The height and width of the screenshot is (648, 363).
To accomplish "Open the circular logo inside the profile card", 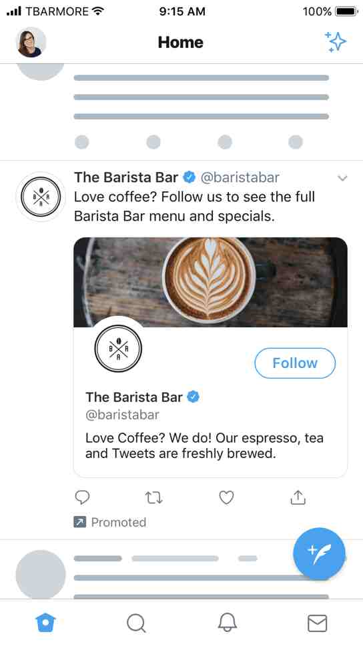I will tap(118, 349).
